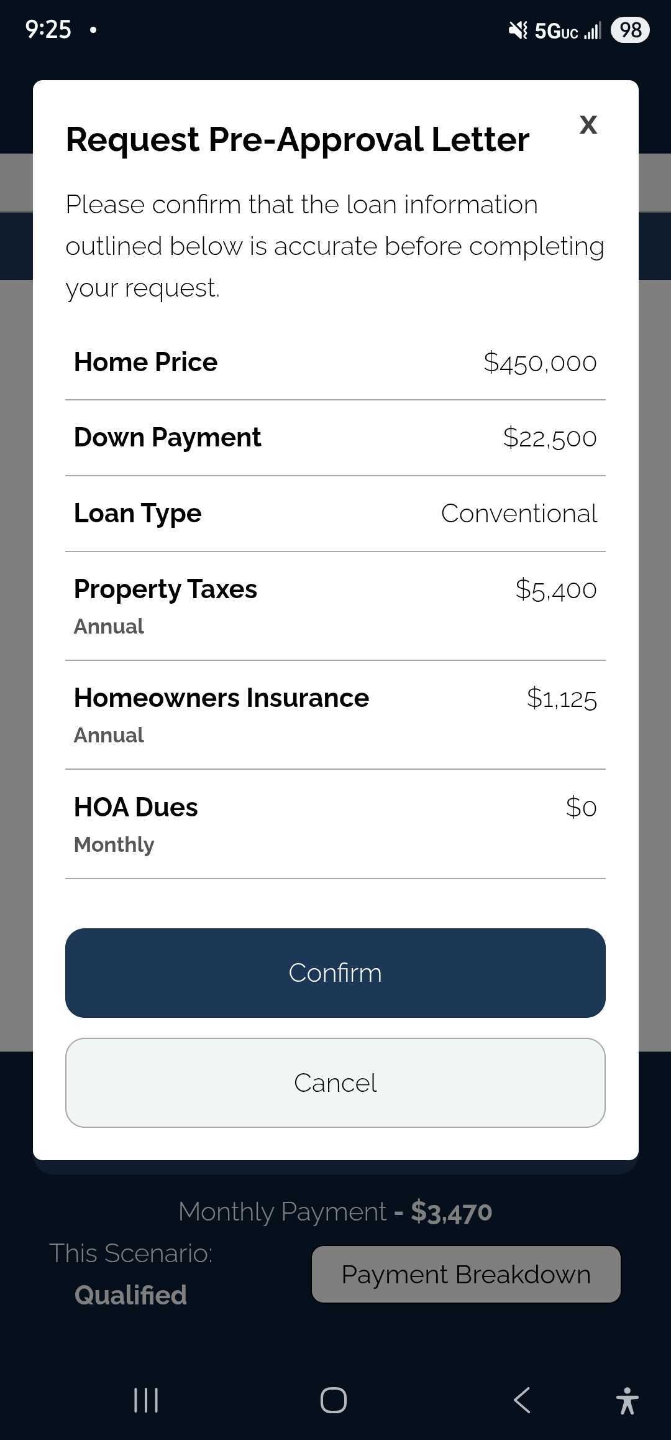Tap the Monthly Payment $3,470 text
671x1440 pixels.
pyautogui.click(x=335, y=1212)
